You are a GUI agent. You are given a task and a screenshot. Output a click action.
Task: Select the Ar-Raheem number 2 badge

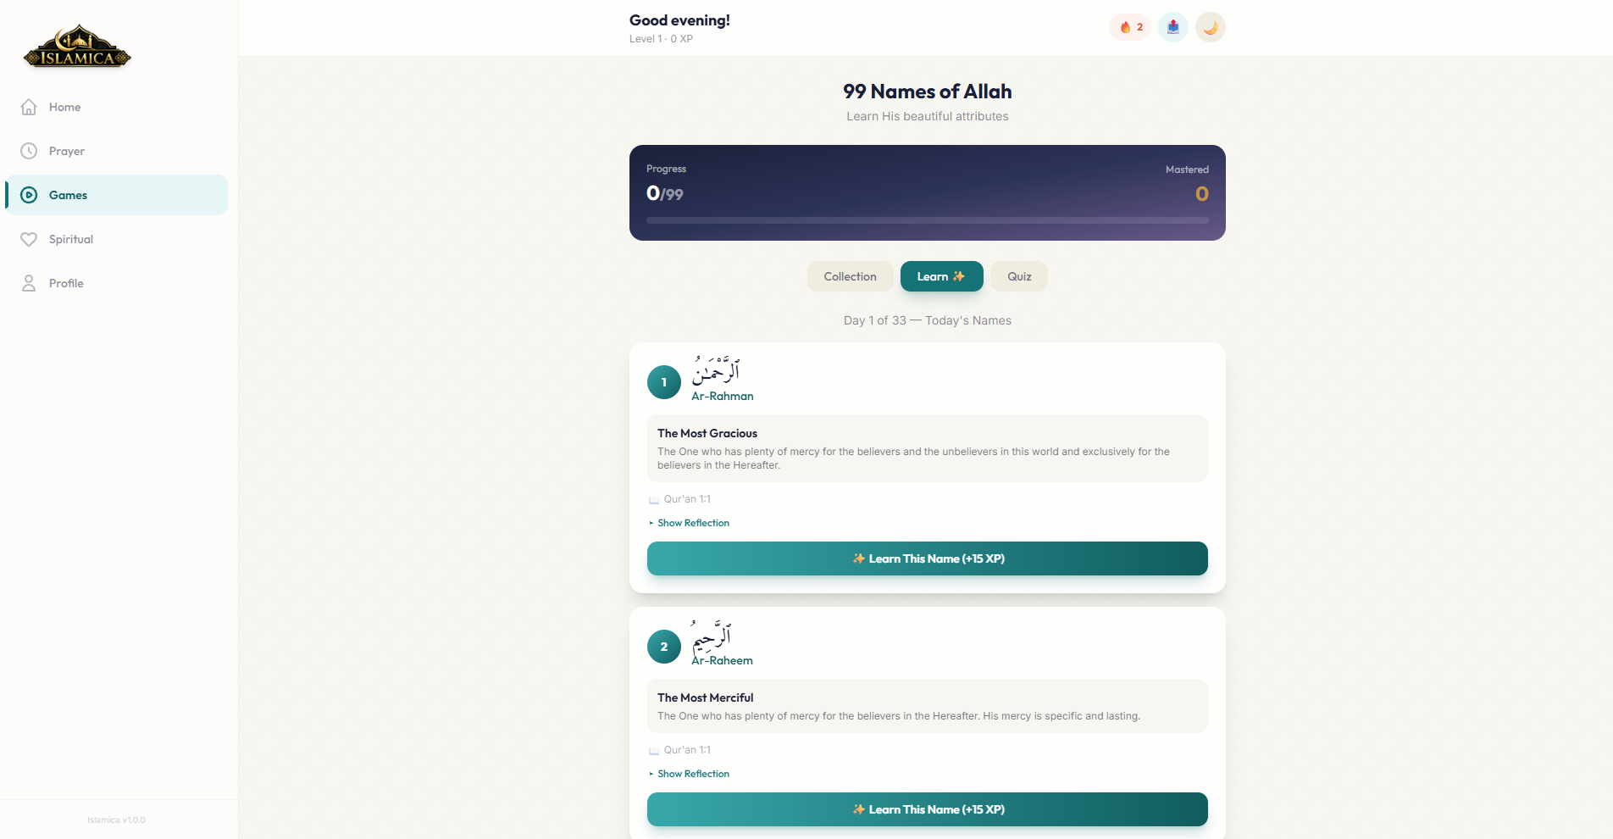click(663, 647)
